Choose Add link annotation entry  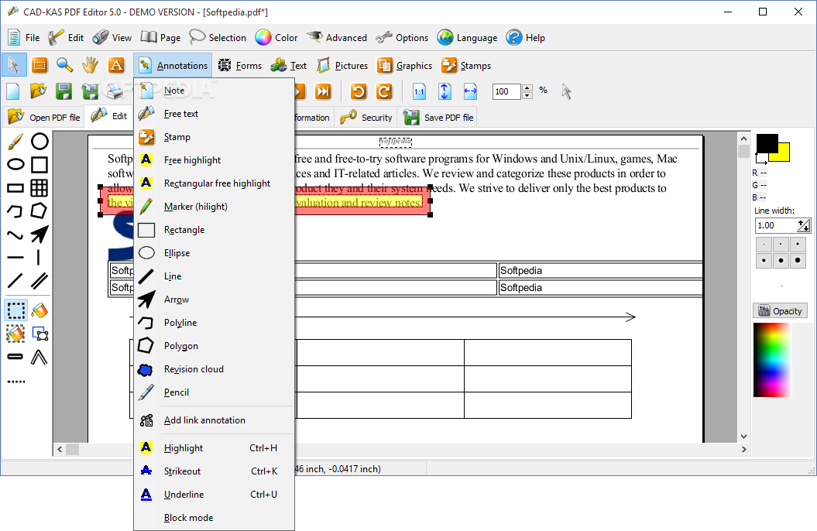click(215, 420)
